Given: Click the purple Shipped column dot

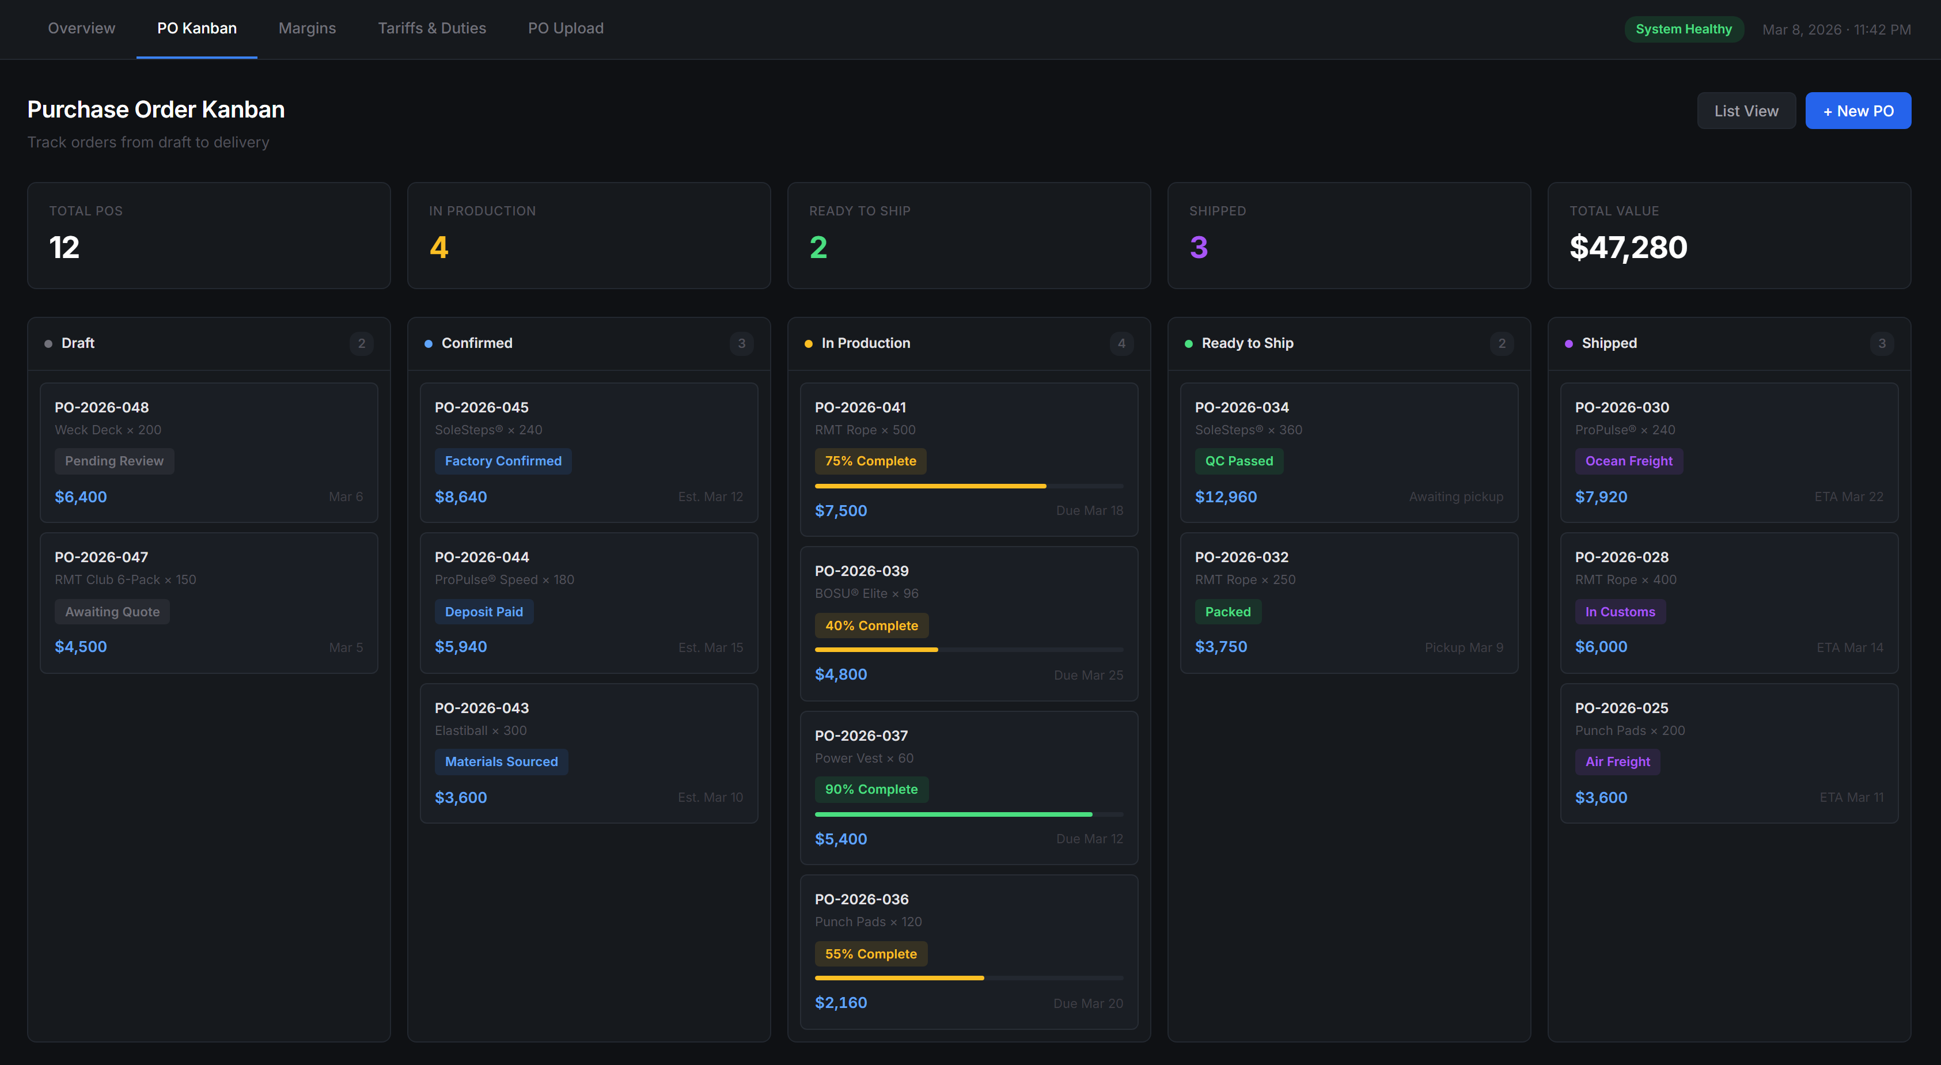Looking at the screenshot, I should click(1568, 344).
